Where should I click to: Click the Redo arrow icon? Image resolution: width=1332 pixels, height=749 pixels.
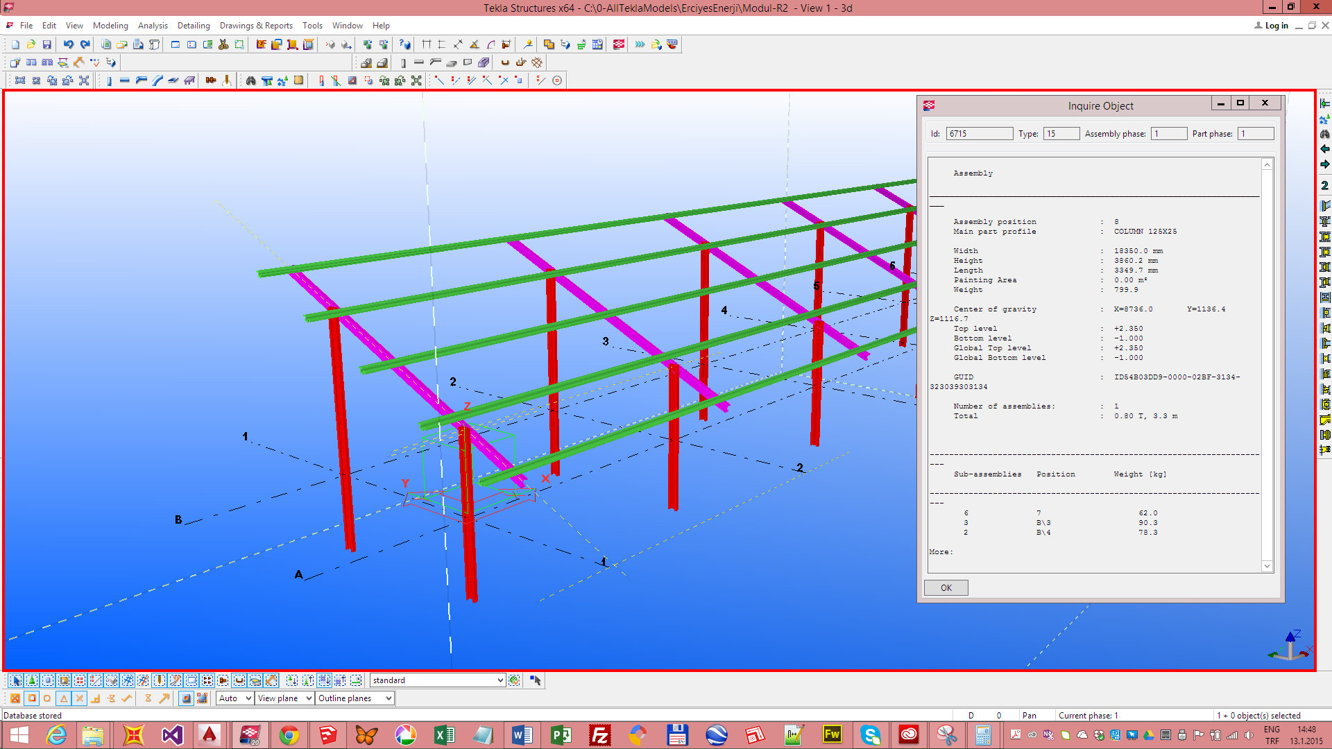(x=85, y=44)
